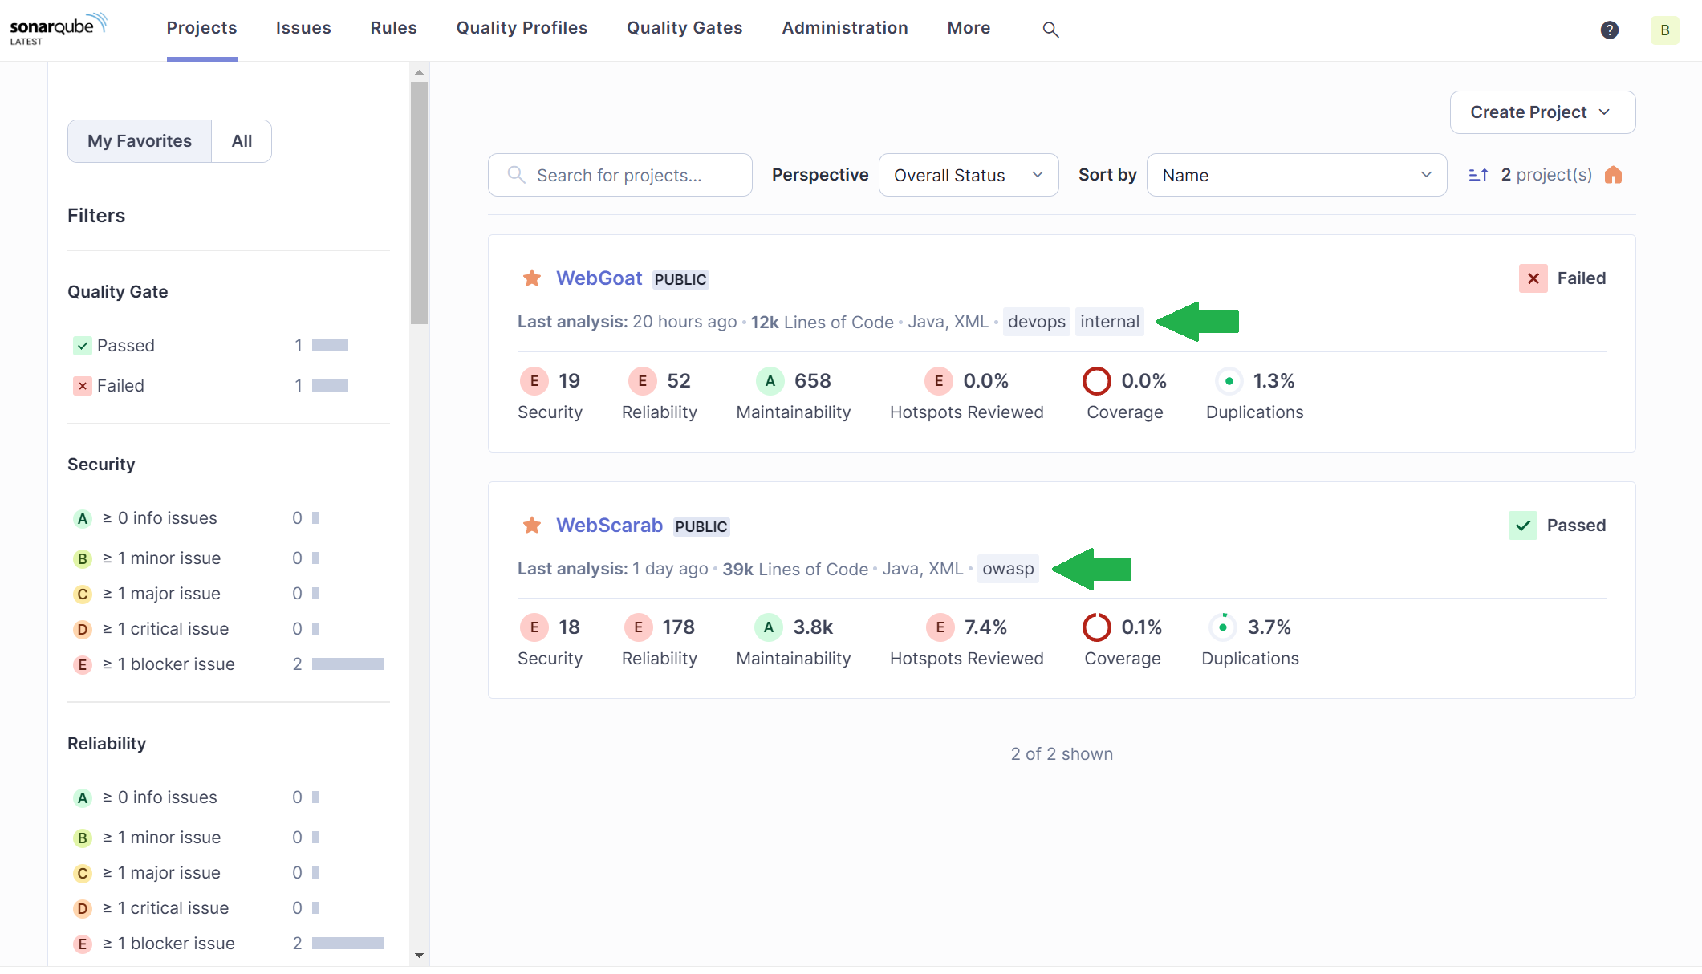Filter Reliability by D critical issue
Viewport: 1702px width, 974px height.
tap(228, 908)
